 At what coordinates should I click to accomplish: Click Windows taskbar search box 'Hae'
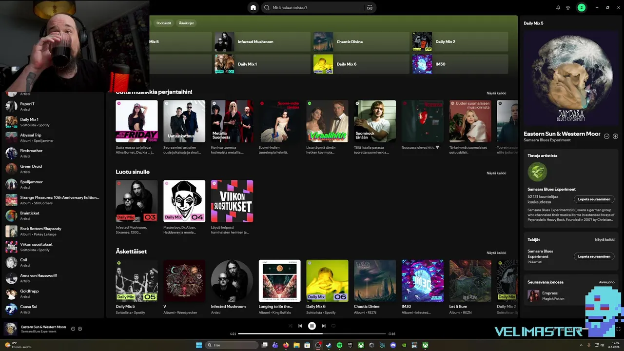tap(232, 345)
